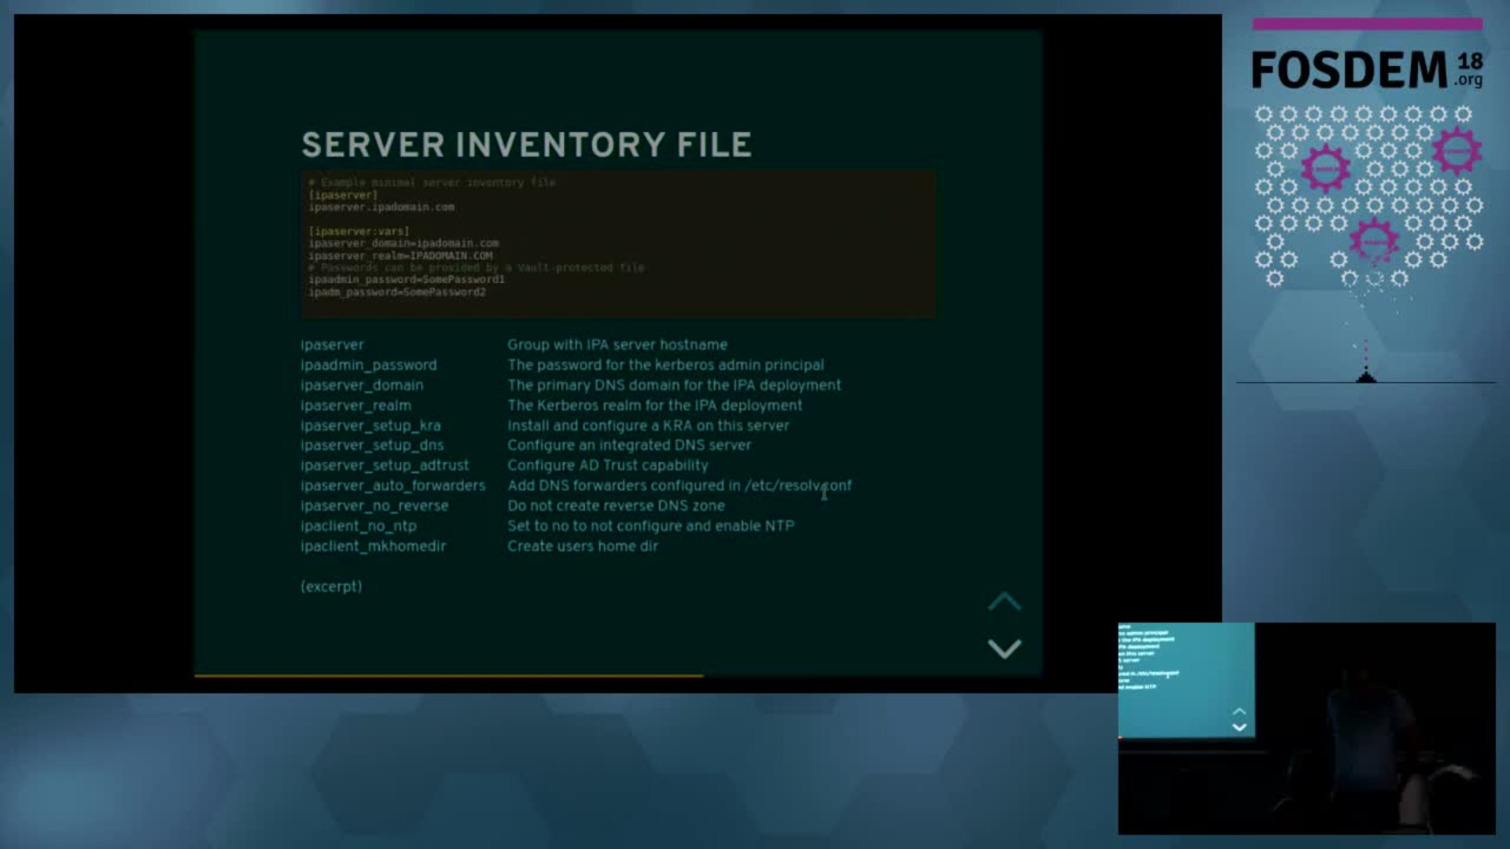Click the orange progress bar at the bottom
Screen dimensions: 1510x849
[x=448, y=674]
